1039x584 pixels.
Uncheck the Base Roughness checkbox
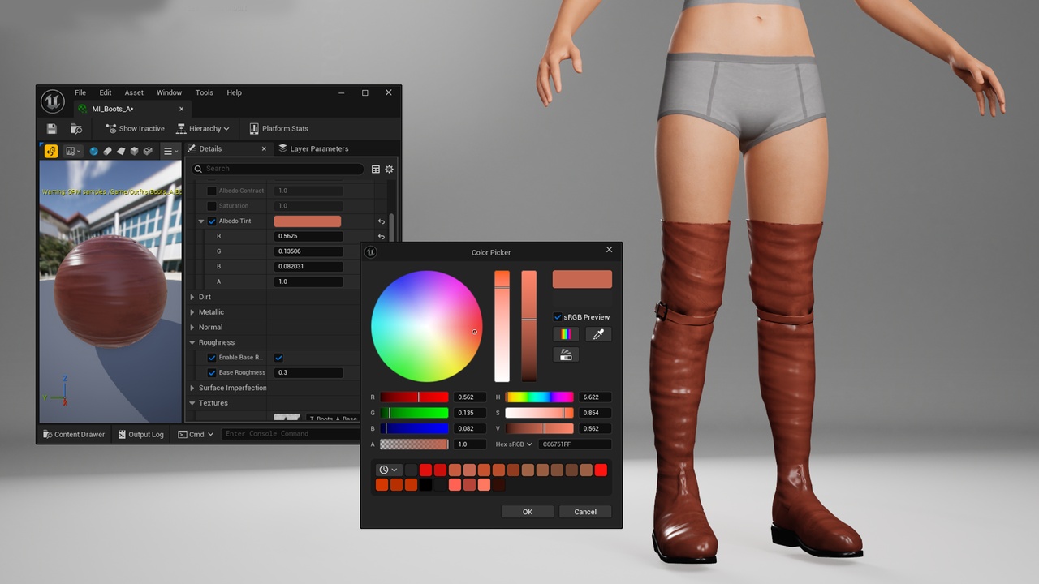tap(212, 373)
